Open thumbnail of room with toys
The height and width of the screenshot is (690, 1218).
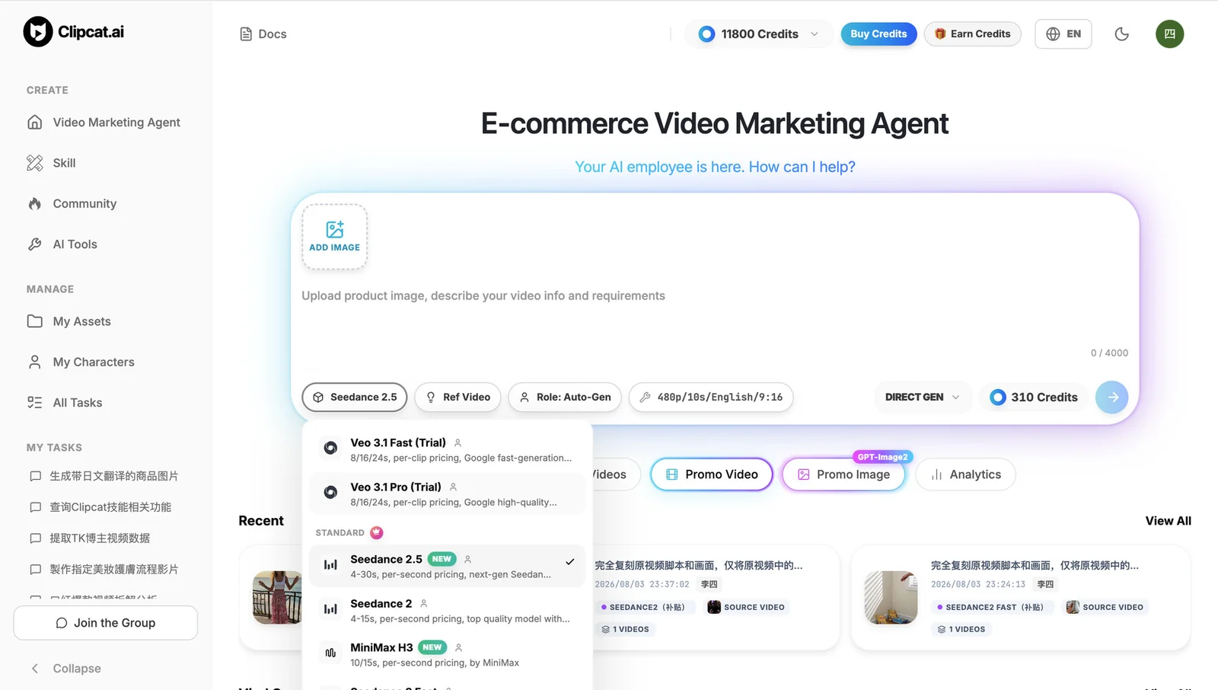[891, 598]
